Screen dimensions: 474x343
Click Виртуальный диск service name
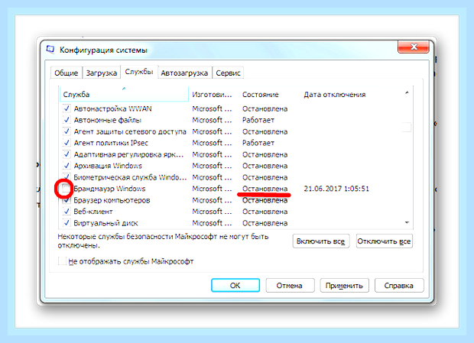[106, 223]
